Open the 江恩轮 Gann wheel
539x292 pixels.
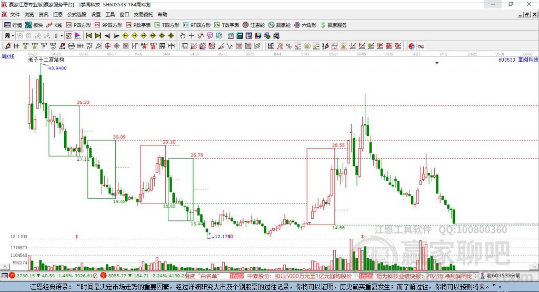point(254,25)
